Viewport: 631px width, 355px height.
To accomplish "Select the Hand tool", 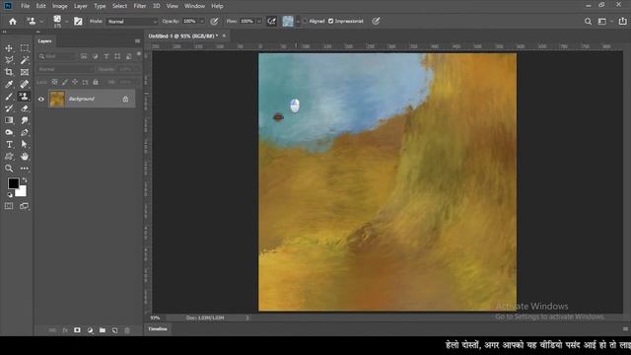I will (25, 157).
